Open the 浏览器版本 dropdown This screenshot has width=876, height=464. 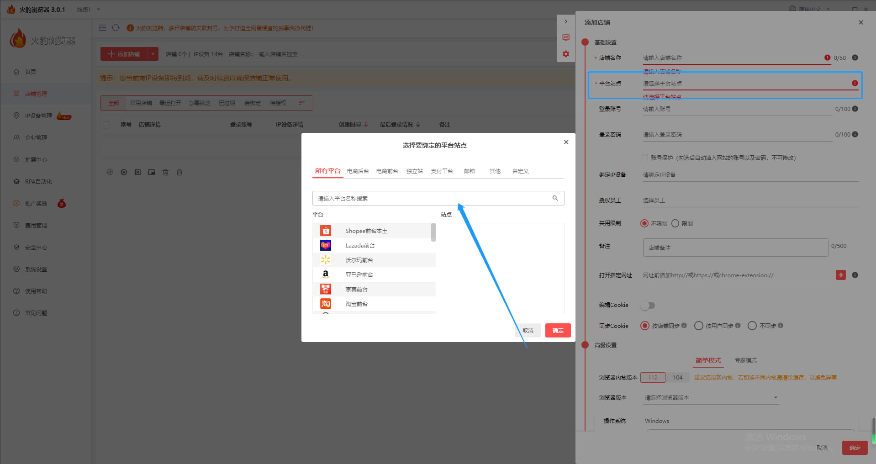pos(710,397)
